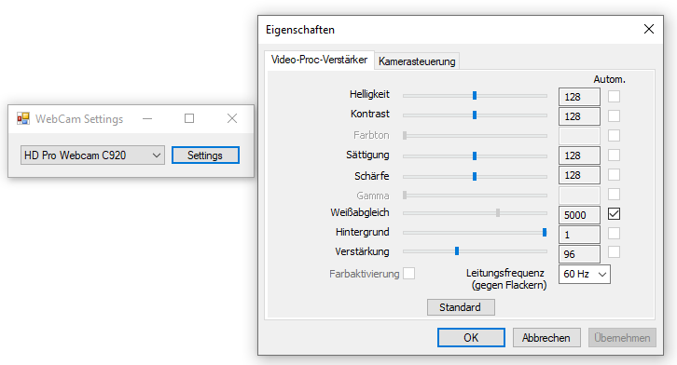Click the Helligkeit slider handle
Screen dimensions: 677x365
click(x=475, y=95)
